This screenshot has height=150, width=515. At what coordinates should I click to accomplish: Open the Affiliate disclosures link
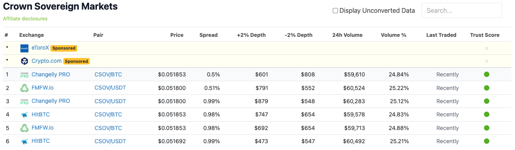coord(25,19)
